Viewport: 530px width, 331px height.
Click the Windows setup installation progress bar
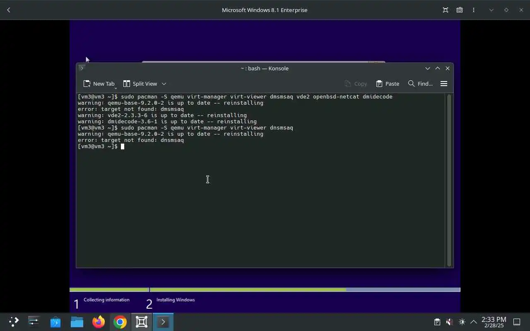pyautogui.click(x=265, y=290)
